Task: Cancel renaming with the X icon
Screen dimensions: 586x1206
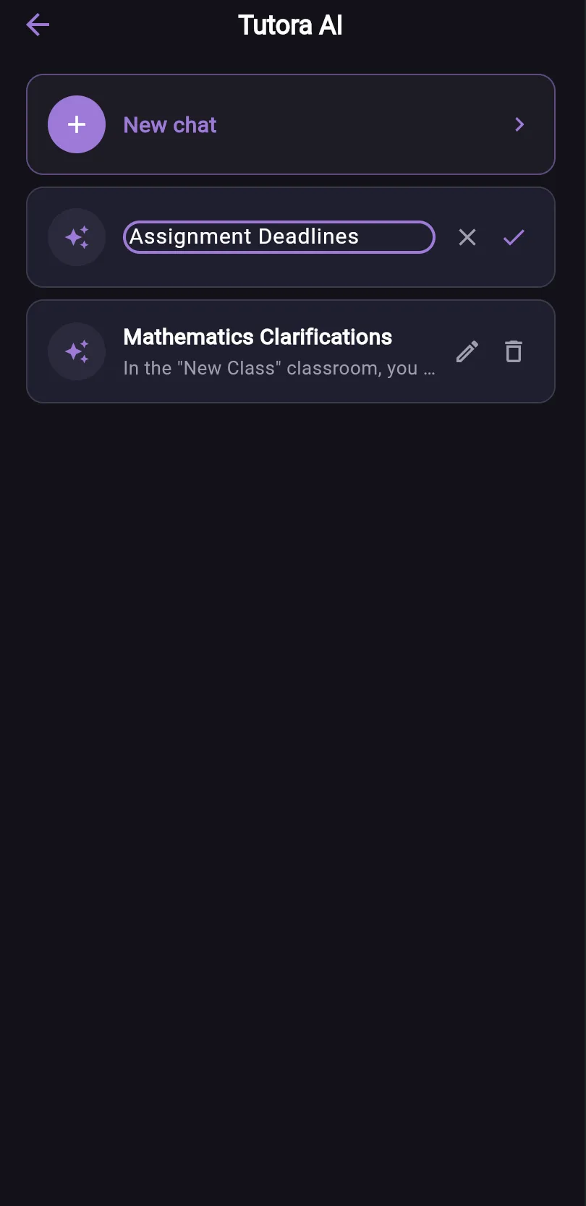Action: coord(467,237)
